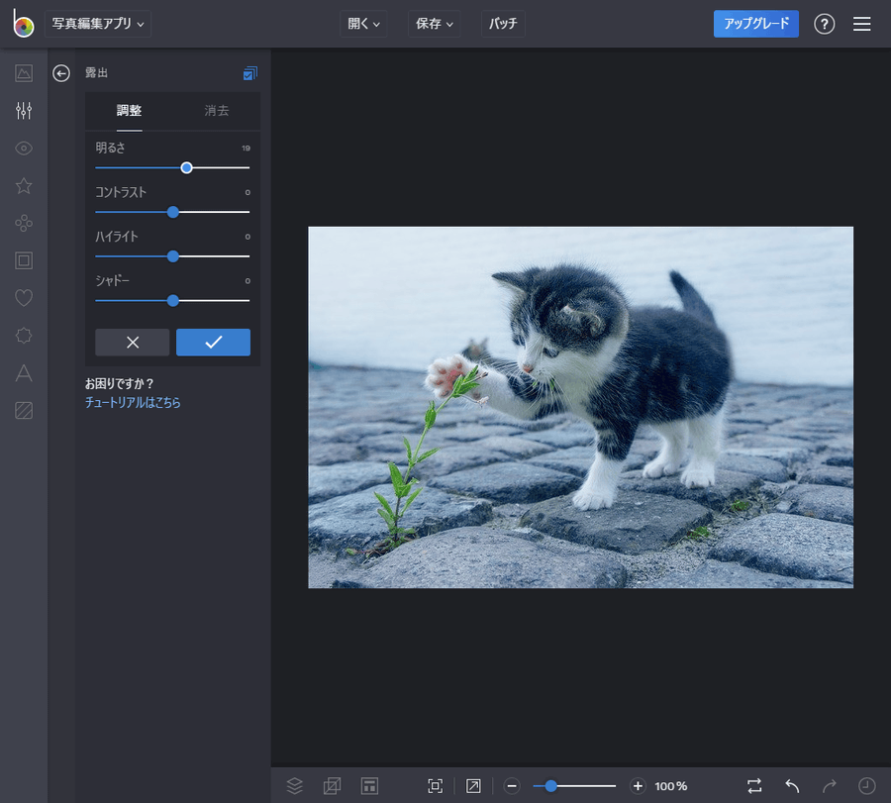The width and height of the screenshot is (891, 803).
Task: Cancel exposure changes with X button
Action: [133, 343]
